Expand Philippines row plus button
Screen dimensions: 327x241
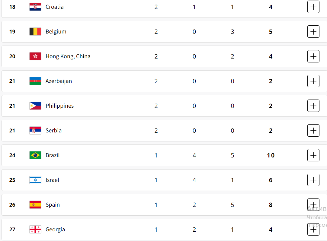pos(313,106)
